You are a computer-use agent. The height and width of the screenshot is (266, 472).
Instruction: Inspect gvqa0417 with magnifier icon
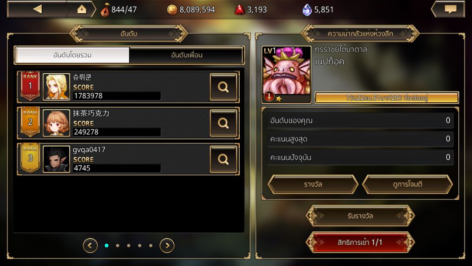(x=223, y=159)
